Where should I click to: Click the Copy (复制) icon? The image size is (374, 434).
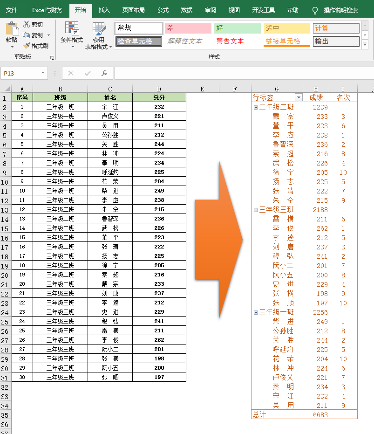pyautogui.click(x=26, y=35)
